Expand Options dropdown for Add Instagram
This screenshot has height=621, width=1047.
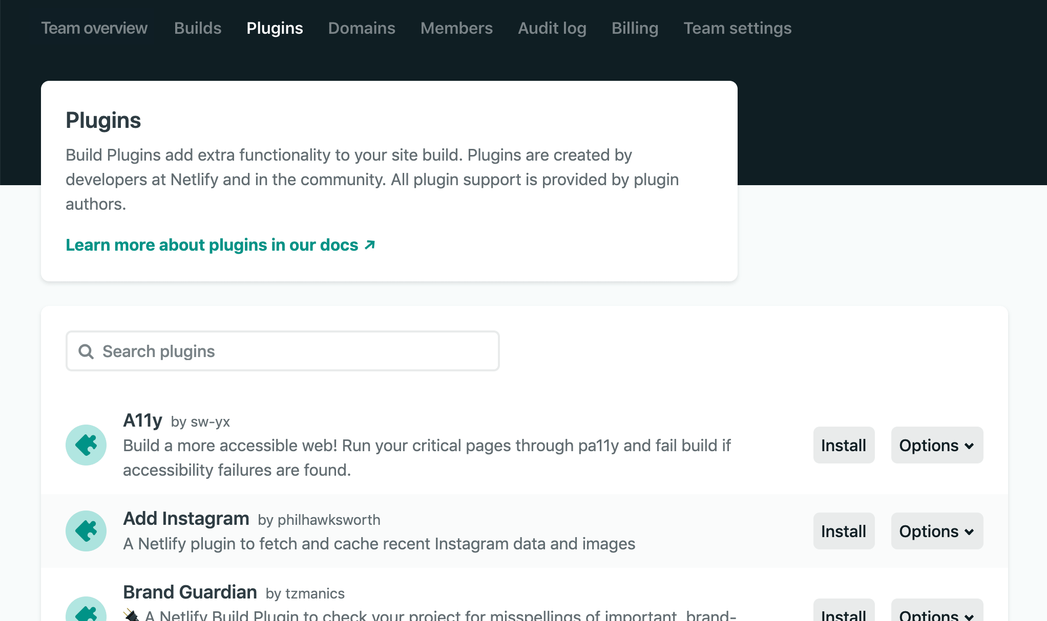pos(936,531)
